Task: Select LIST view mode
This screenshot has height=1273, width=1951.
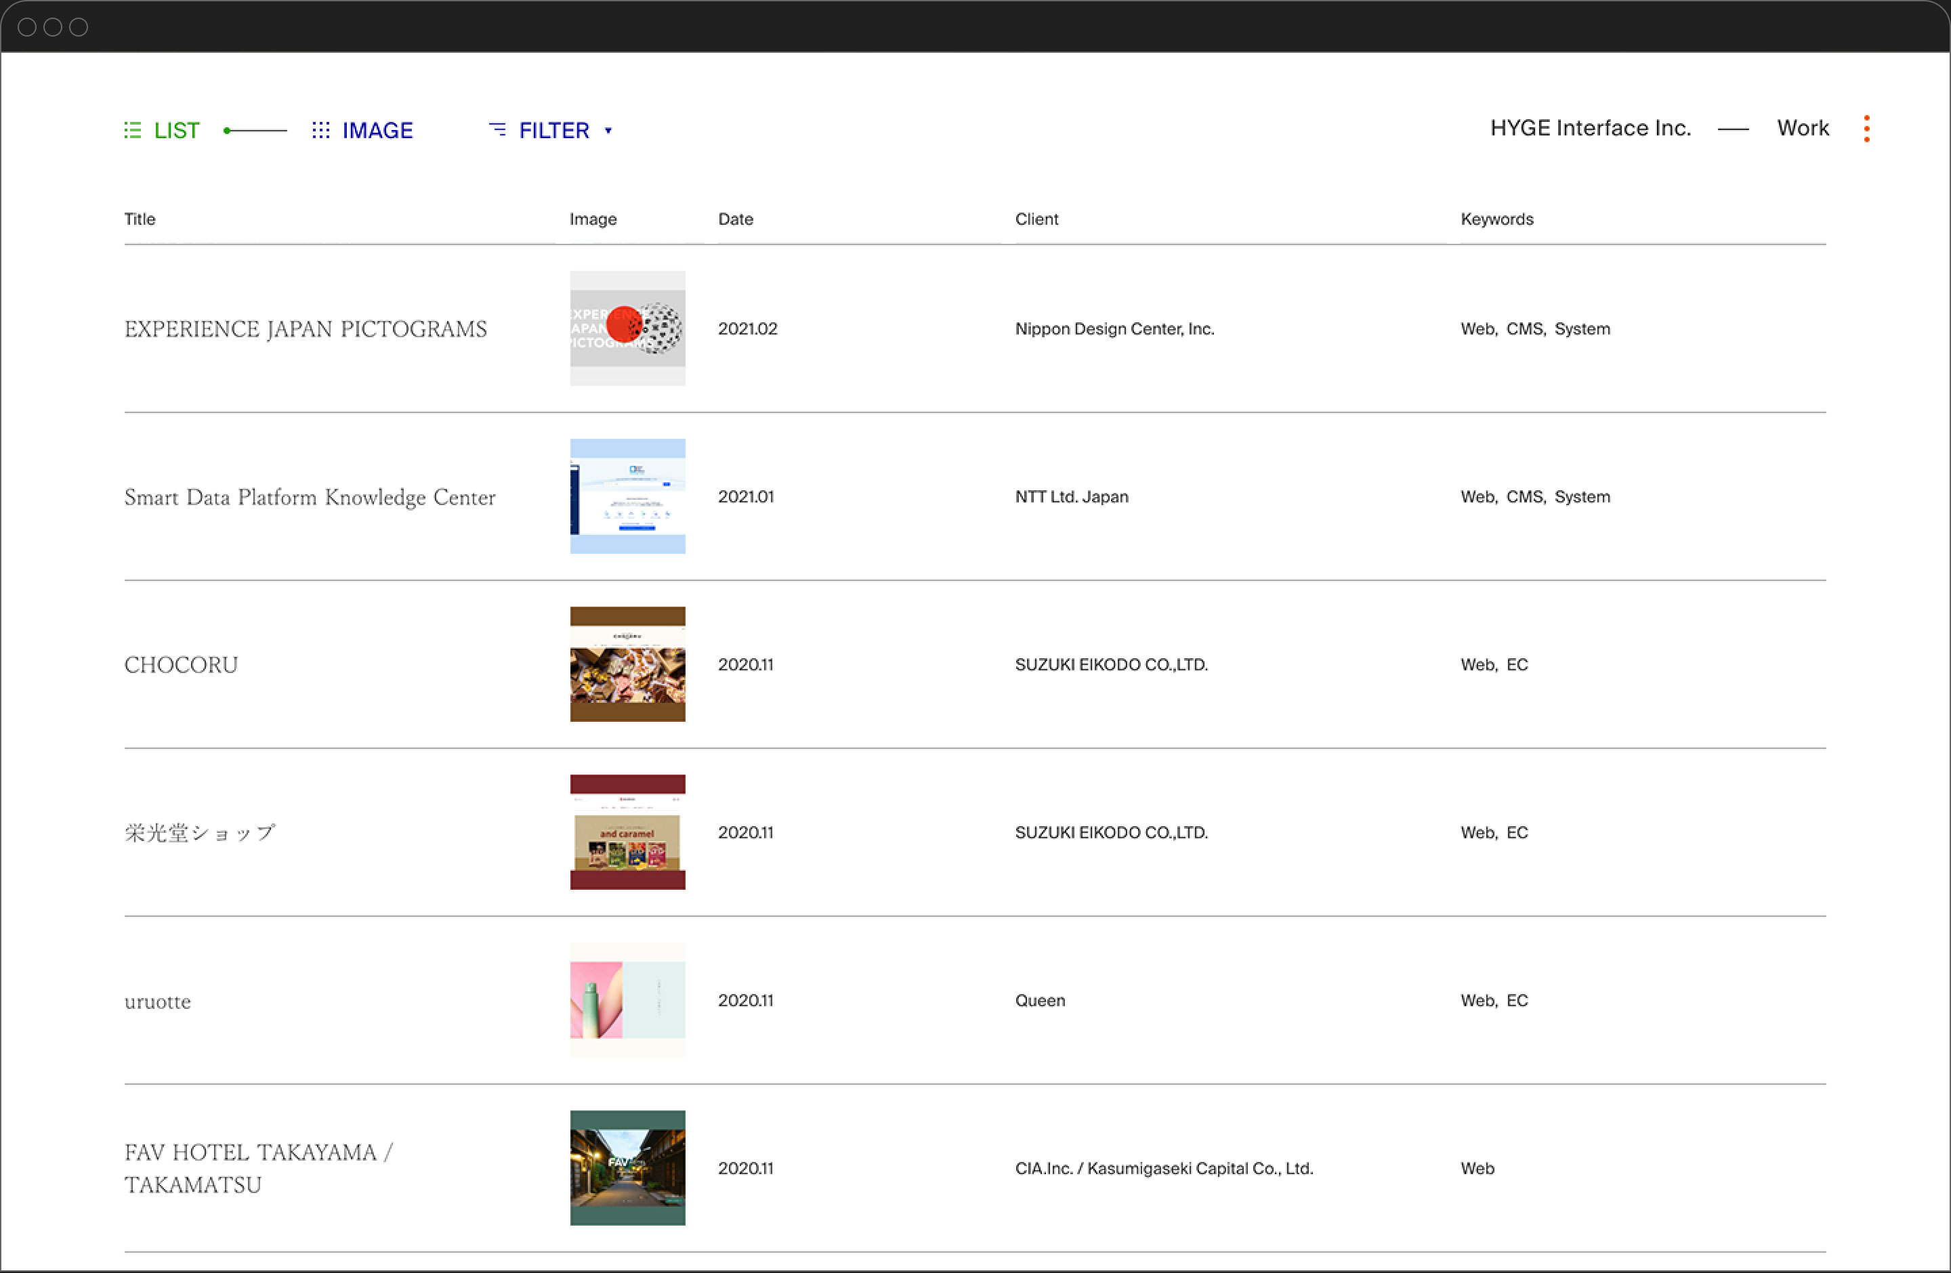Action: click(x=176, y=130)
